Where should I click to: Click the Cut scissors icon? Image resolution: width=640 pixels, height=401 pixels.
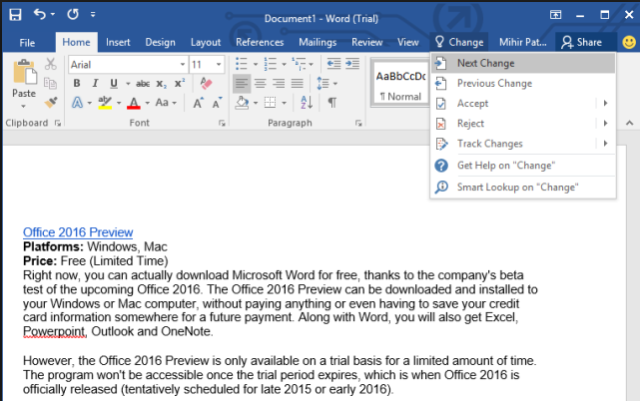[x=51, y=64]
